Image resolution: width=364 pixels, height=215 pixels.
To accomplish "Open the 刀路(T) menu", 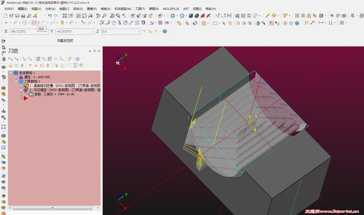I will pos(140,9).
